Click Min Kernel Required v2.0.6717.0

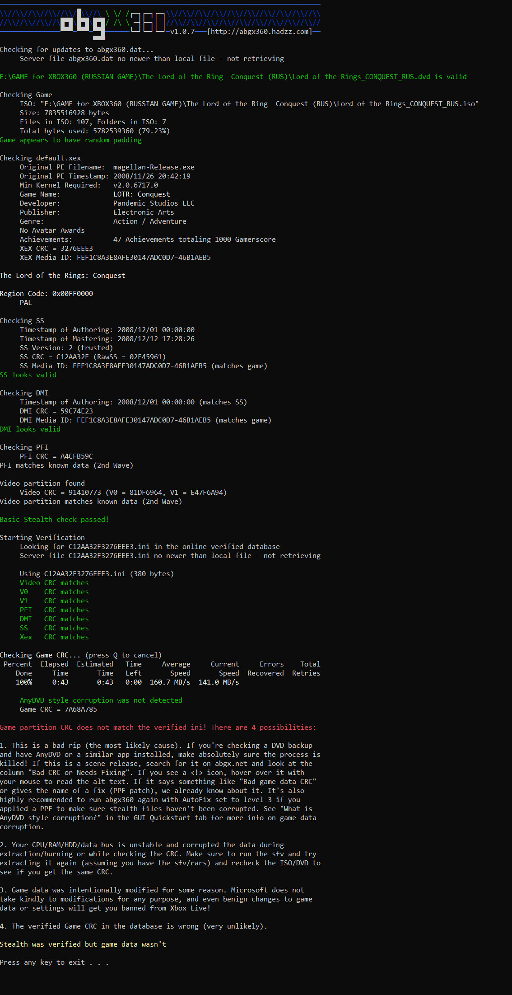tap(89, 185)
